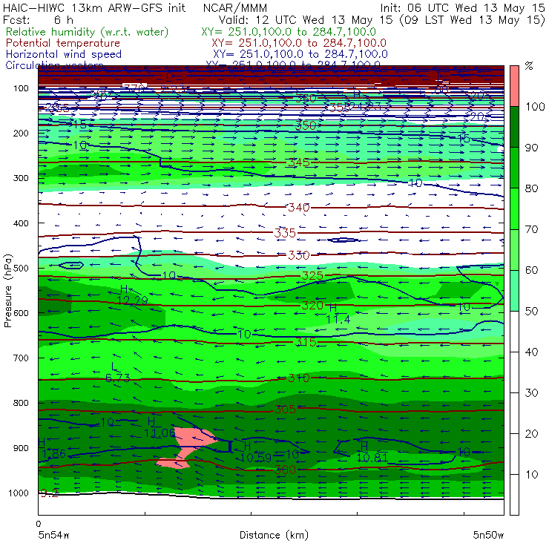Image resolution: width=549 pixels, height=549 pixels.
Task: Click the '40' colorbar tick label
Action: 531,352
